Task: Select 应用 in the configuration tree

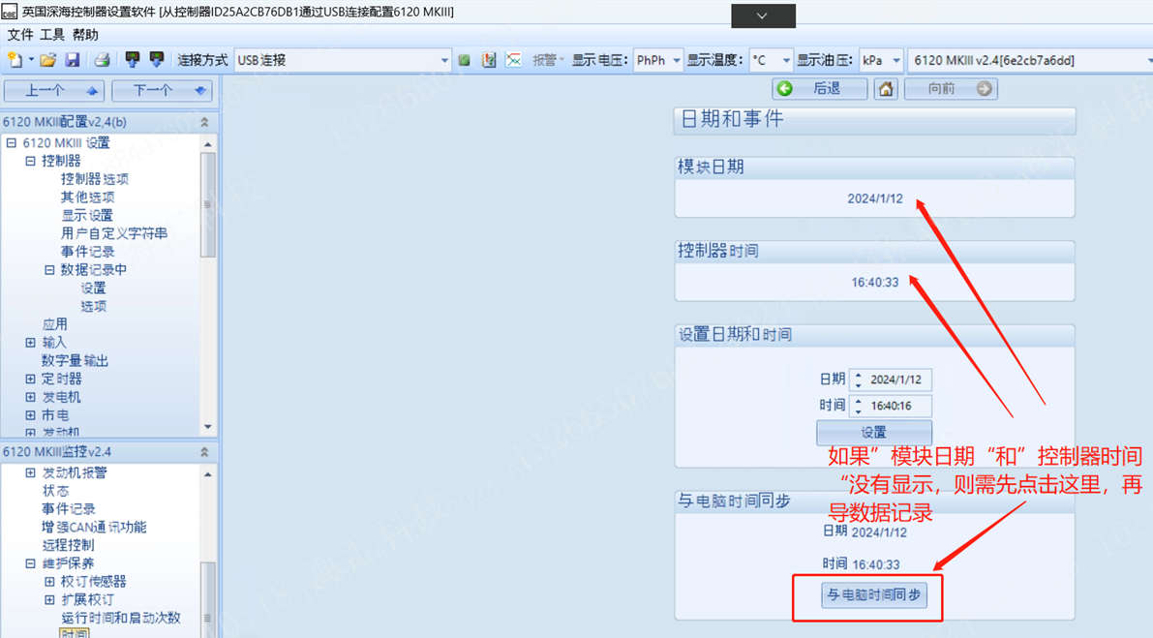Action: [54, 324]
